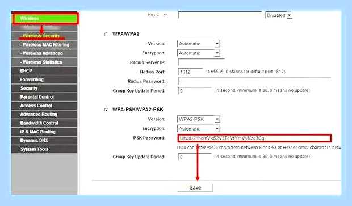Open the DHCP menu
Screen dimensions: 352x206
click(44, 71)
